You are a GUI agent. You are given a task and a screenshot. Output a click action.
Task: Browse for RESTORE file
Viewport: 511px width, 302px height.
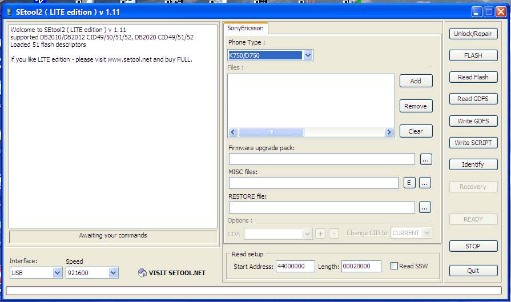424,207
